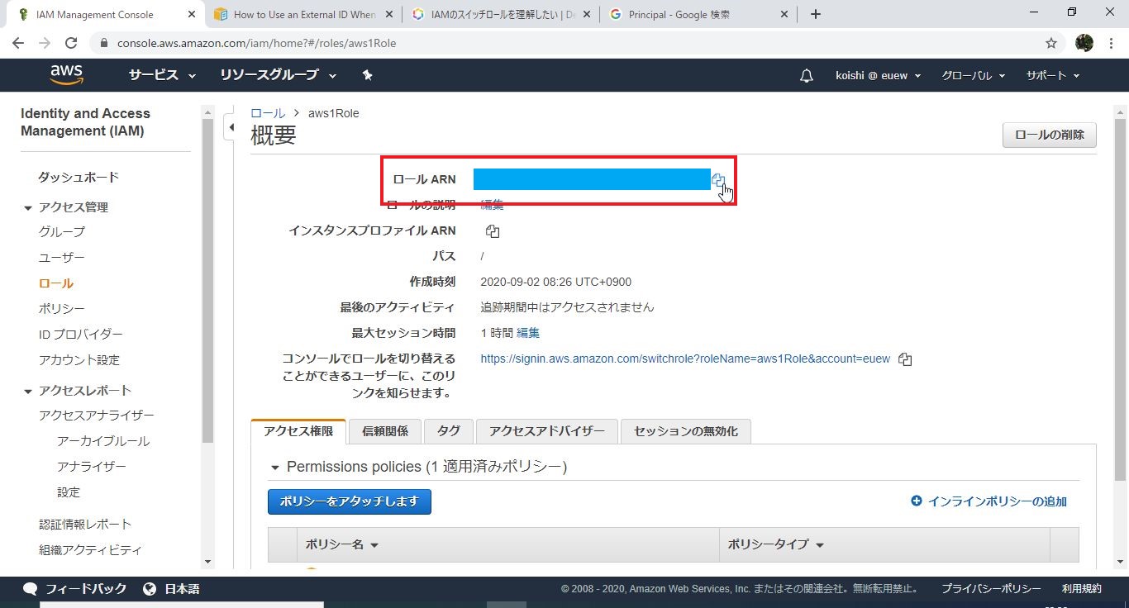Collapse the IAM side navigation panel
The width and height of the screenshot is (1129, 608).
231,127
